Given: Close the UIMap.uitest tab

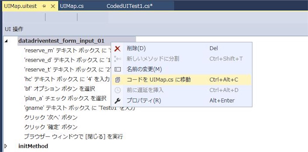Looking at the screenshot, I should coord(53,6).
